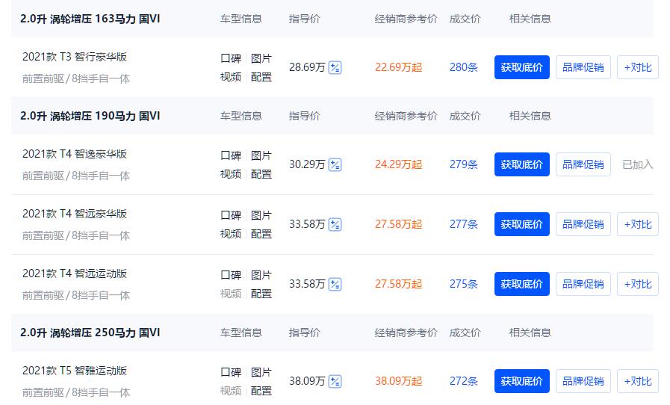Screen dimensions: 670x405
Task: Add T4 智远运动版 to comparison
Action: (x=637, y=284)
